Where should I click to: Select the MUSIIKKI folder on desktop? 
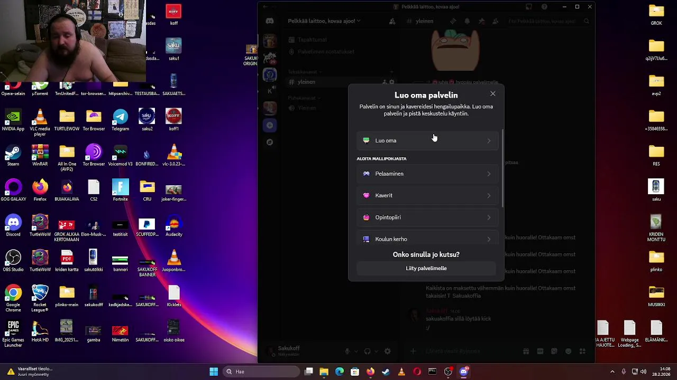[x=656, y=296]
